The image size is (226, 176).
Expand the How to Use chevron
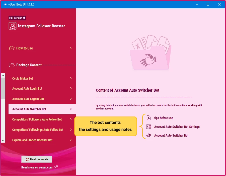71,48
